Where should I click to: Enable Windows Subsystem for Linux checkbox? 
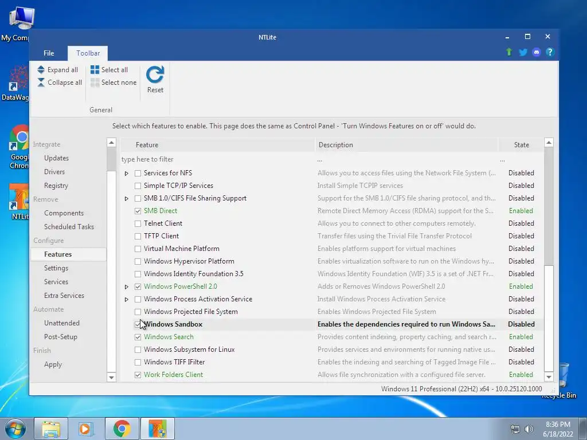(x=138, y=350)
